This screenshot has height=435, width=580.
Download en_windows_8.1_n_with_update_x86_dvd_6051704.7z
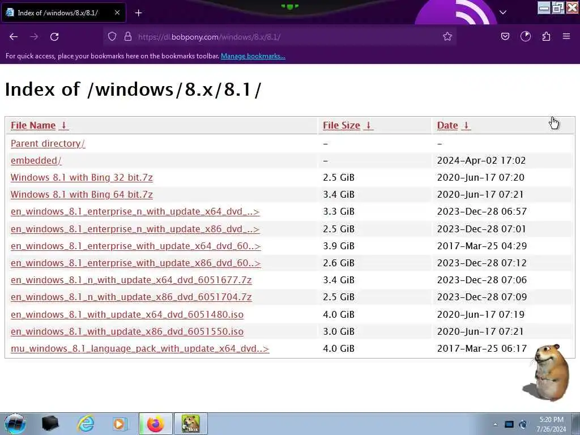click(x=131, y=297)
